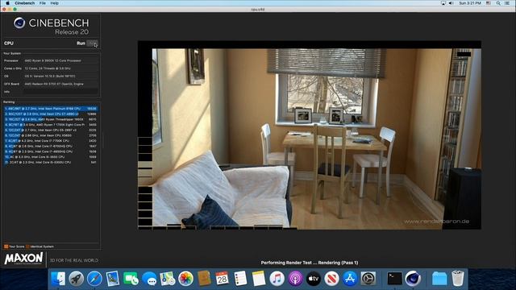The width and height of the screenshot is (516, 290).
Task: Open the Trash in the dock
Action: coord(458,279)
